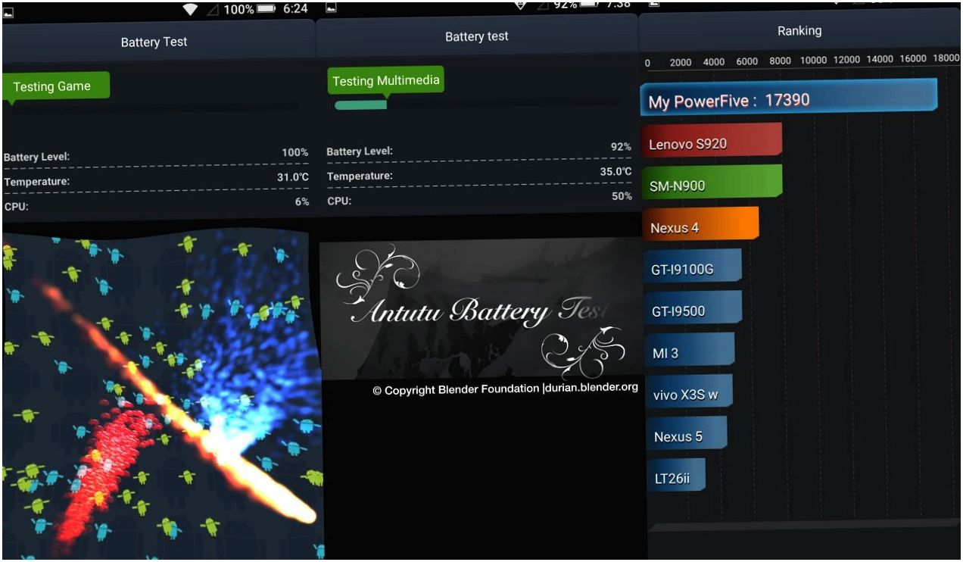Select the 'GT-I9500' ranking bar
This screenshot has width=963, height=562.
(x=693, y=308)
